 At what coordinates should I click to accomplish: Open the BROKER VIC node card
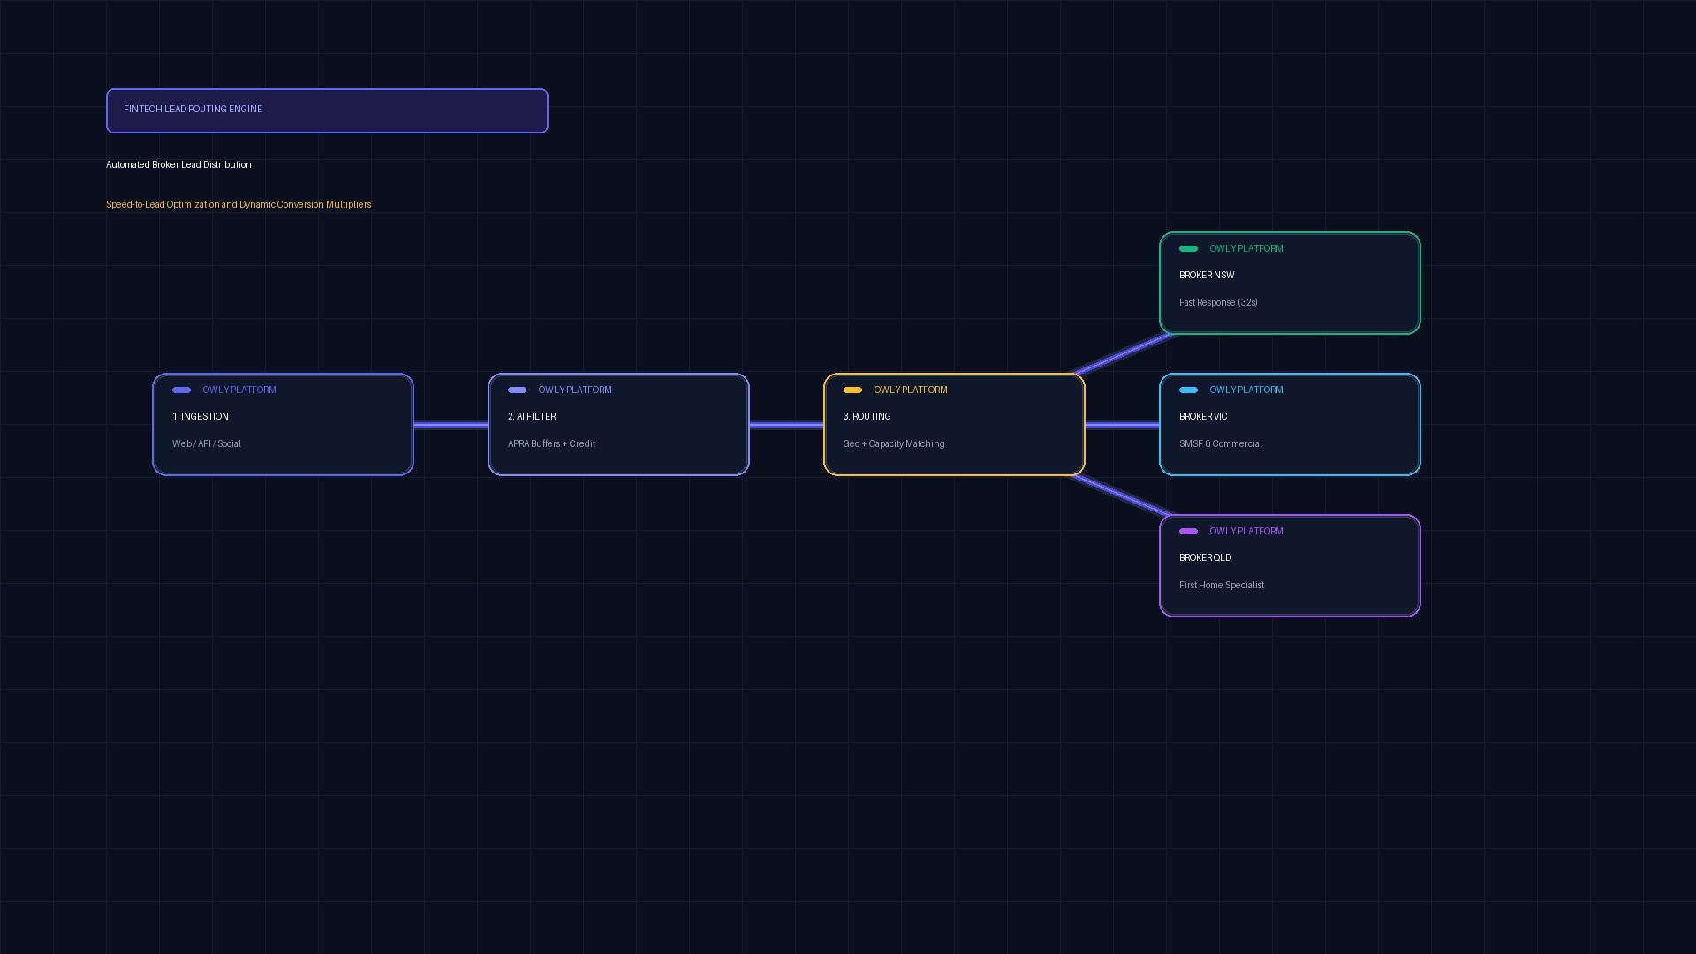[x=1290, y=425]
